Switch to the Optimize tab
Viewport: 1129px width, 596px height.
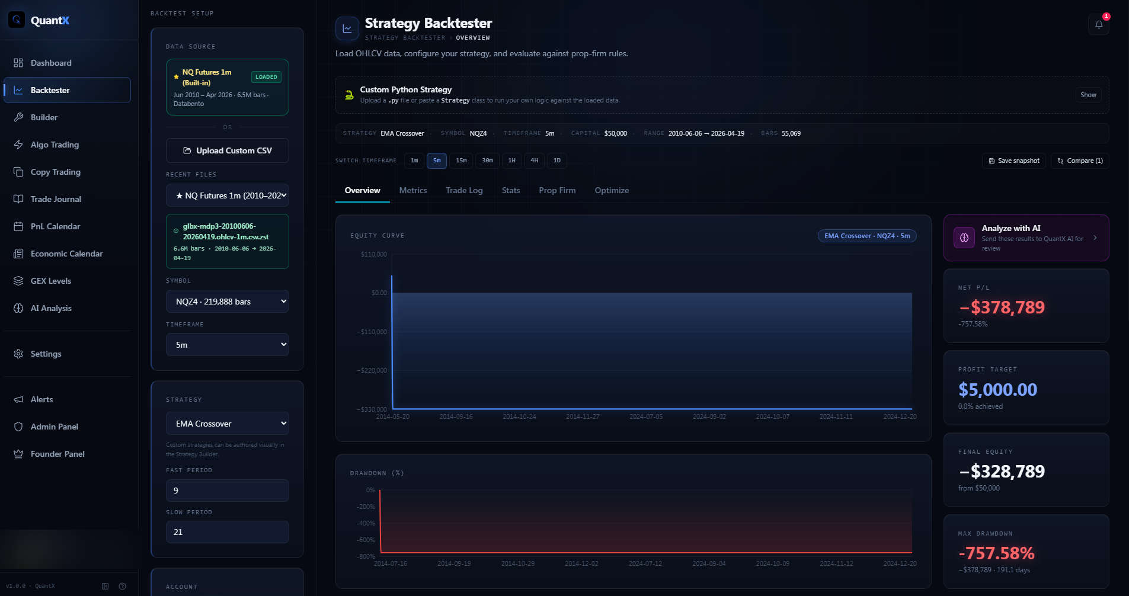pyautogui.click(x=612, y=190)
